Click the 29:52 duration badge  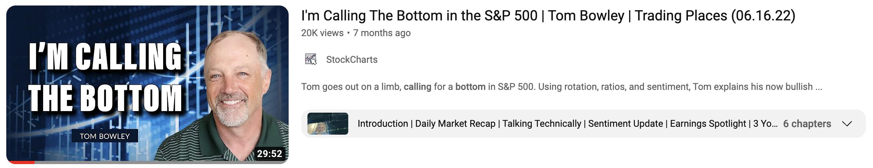click(x=269, y=153)
